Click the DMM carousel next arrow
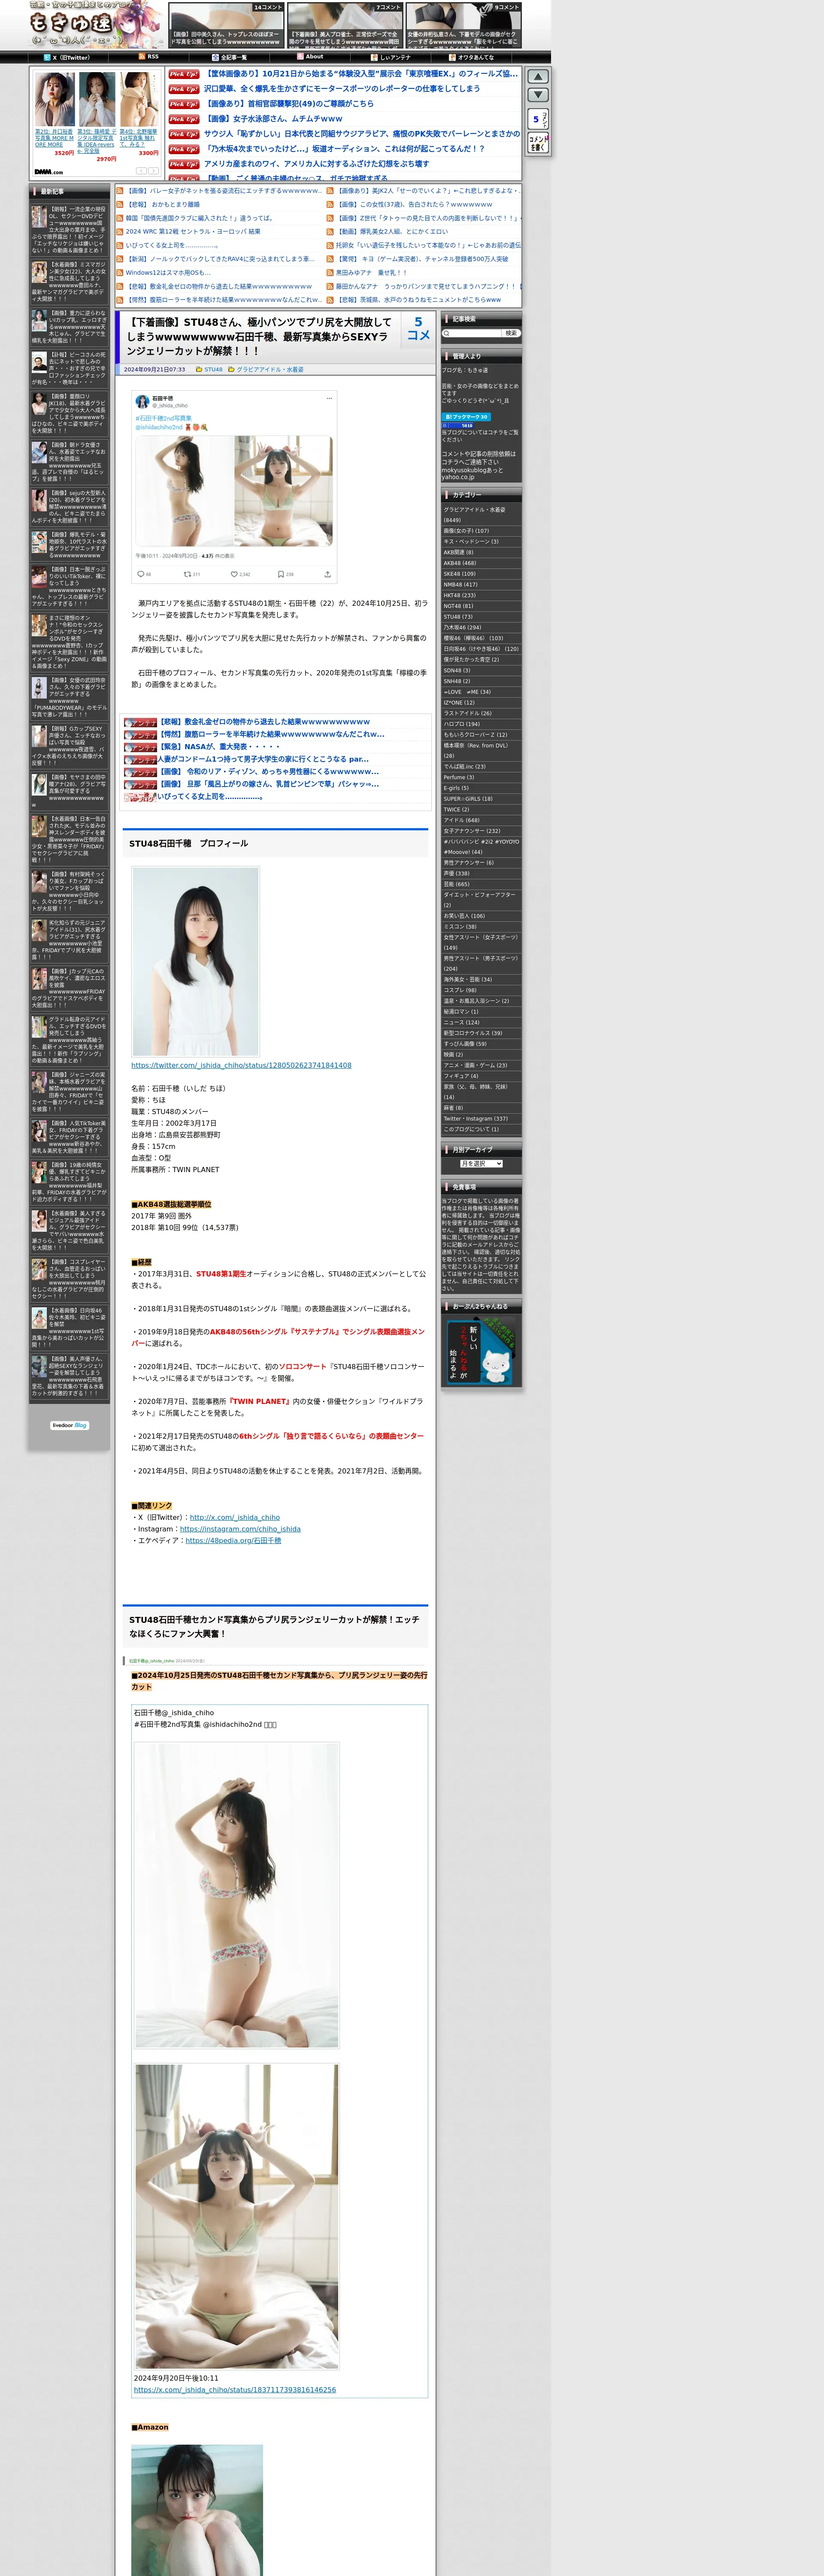824x2576 pixels. (x=153, y=171)
